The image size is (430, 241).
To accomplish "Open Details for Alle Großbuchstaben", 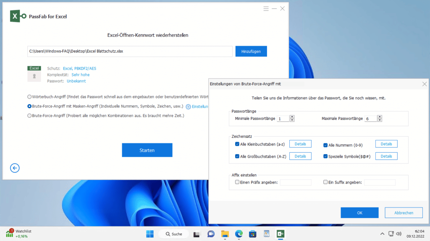I will 300,156.
